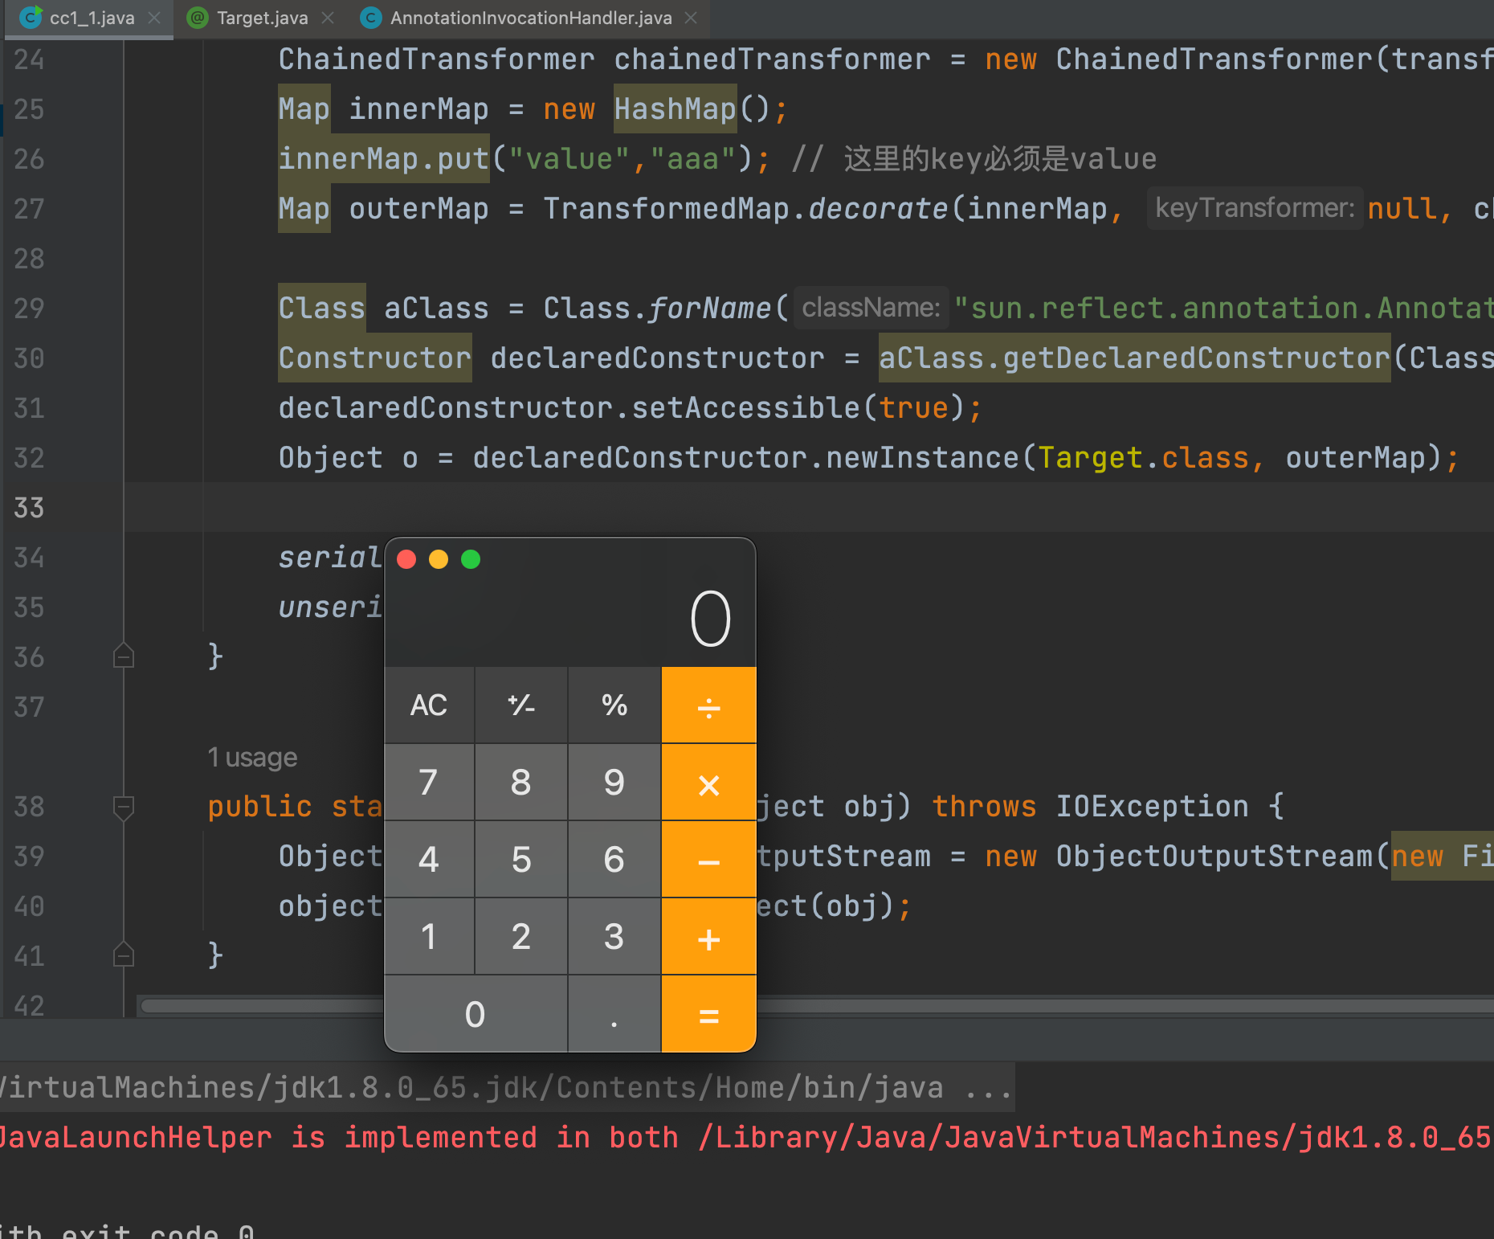This screenshot has height=1239, width=1494.
Task: Click the green zoom button on Calculator
Action: 471,559
